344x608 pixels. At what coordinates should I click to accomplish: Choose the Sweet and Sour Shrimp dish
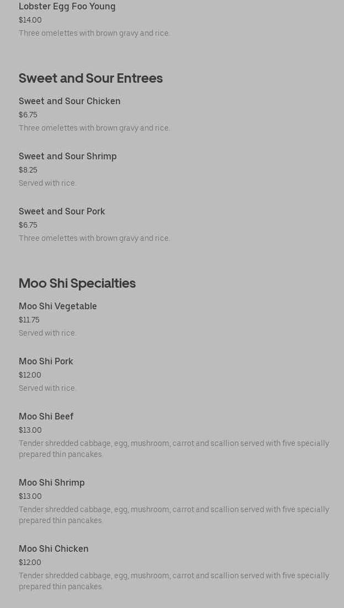pos(68,157)
